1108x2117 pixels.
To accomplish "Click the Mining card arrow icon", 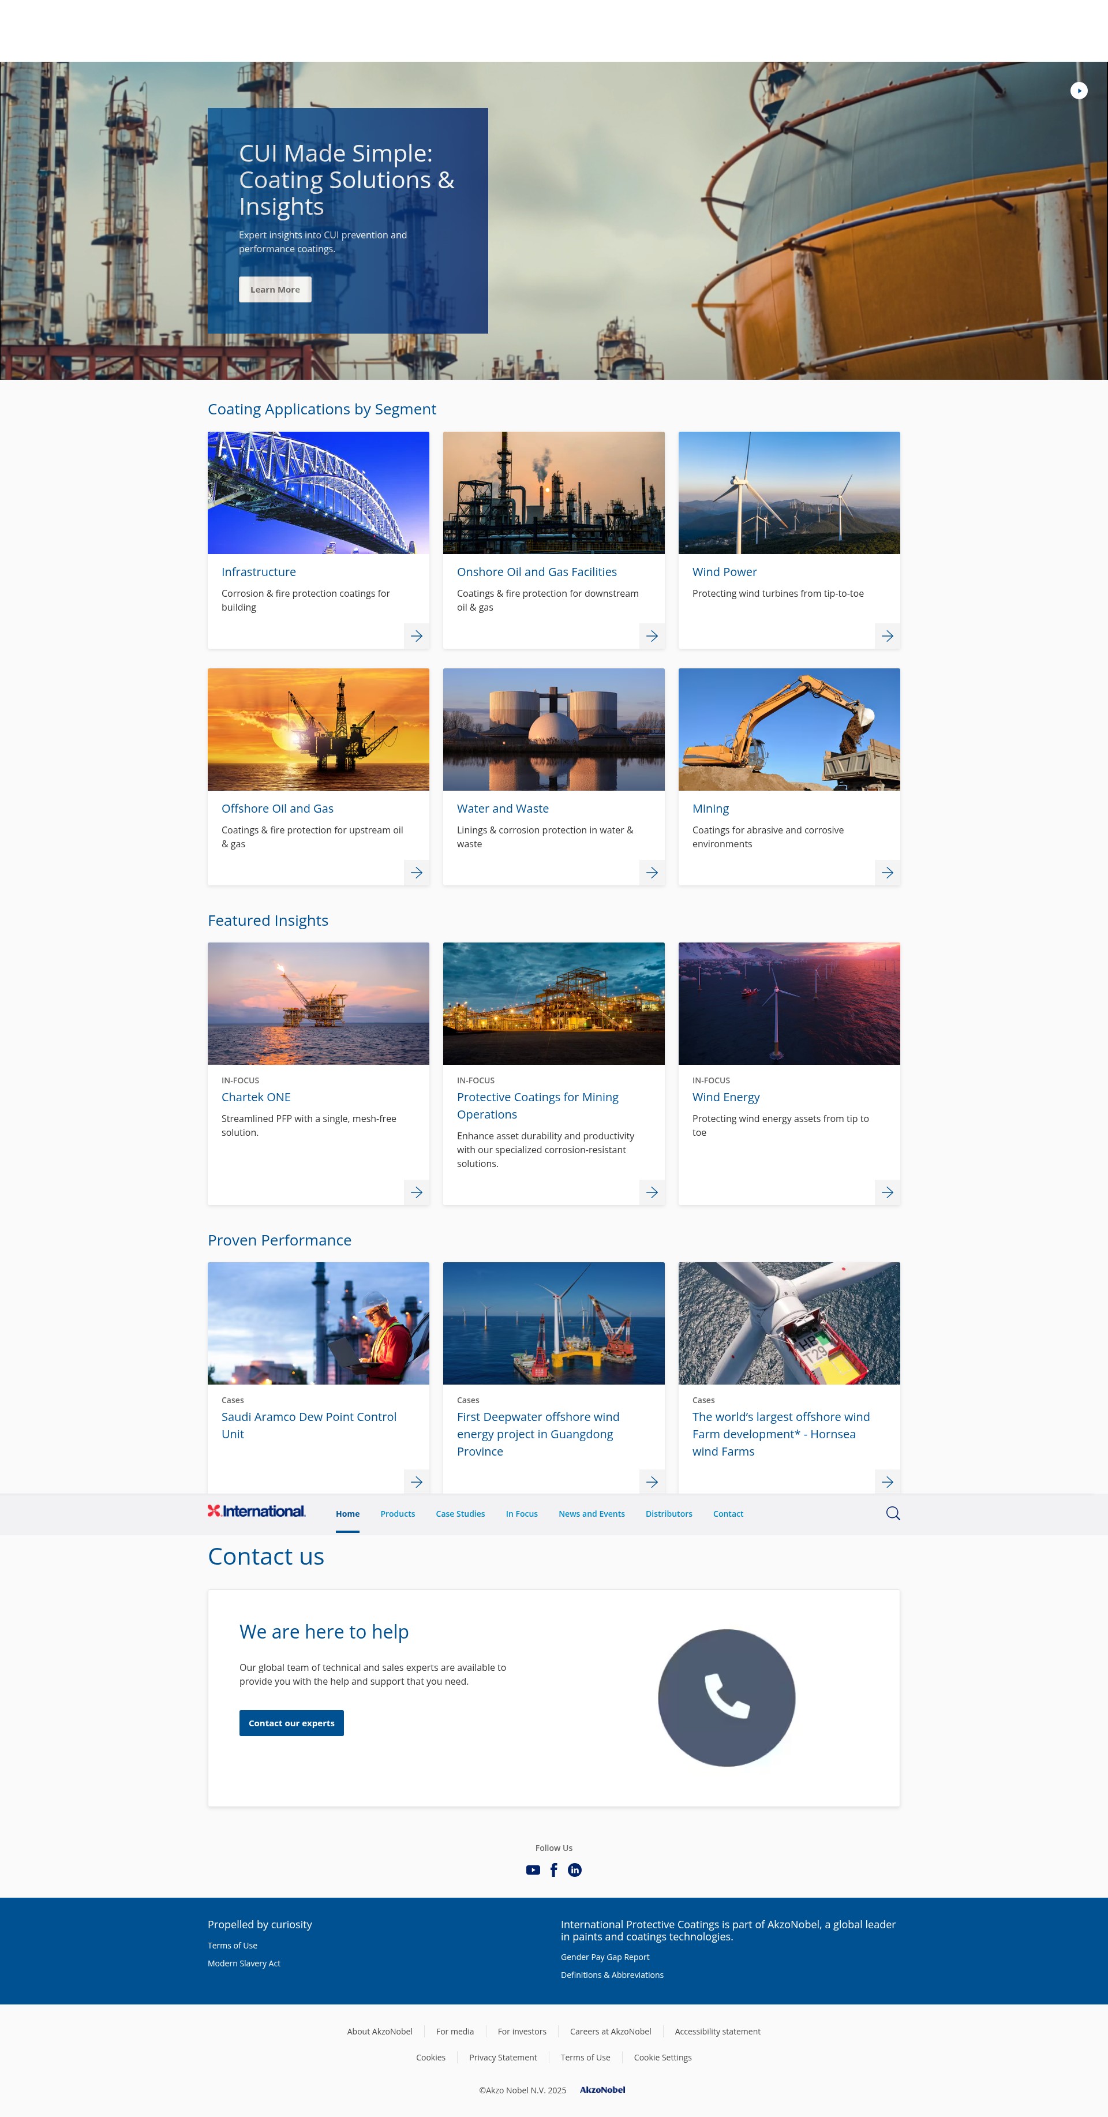I will coord(888,873).
